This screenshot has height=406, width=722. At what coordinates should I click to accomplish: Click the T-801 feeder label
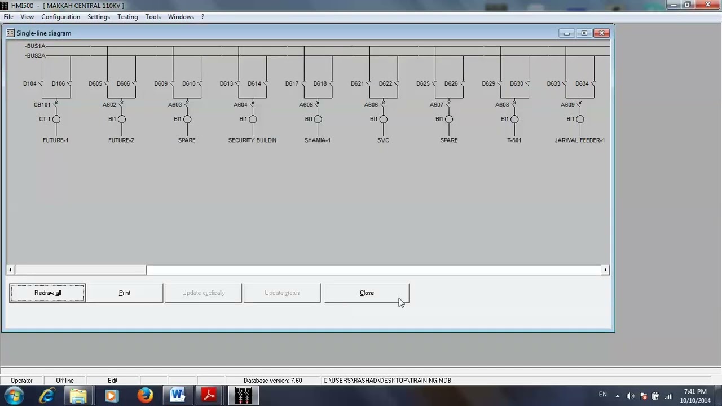coord(514,140)
